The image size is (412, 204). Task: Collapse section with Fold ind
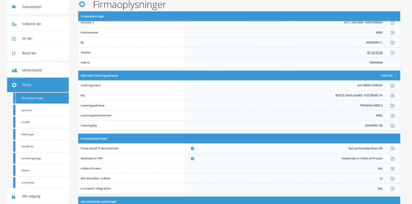tap(389, 75)
